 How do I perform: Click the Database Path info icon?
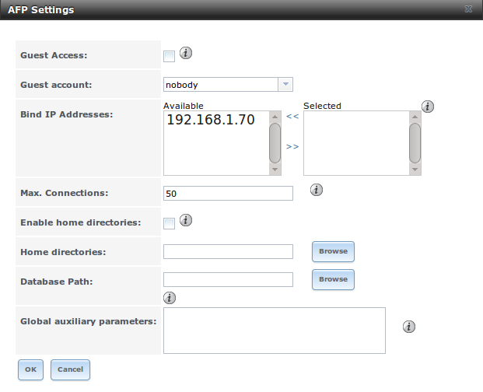tap(170, 297)
